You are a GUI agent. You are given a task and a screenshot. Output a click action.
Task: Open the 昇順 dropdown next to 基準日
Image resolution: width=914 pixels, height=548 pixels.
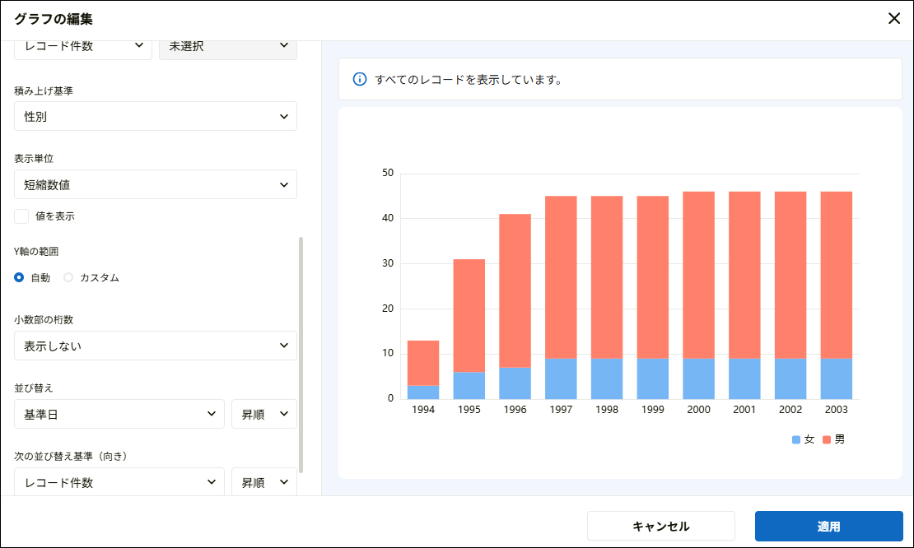[263, 414]
